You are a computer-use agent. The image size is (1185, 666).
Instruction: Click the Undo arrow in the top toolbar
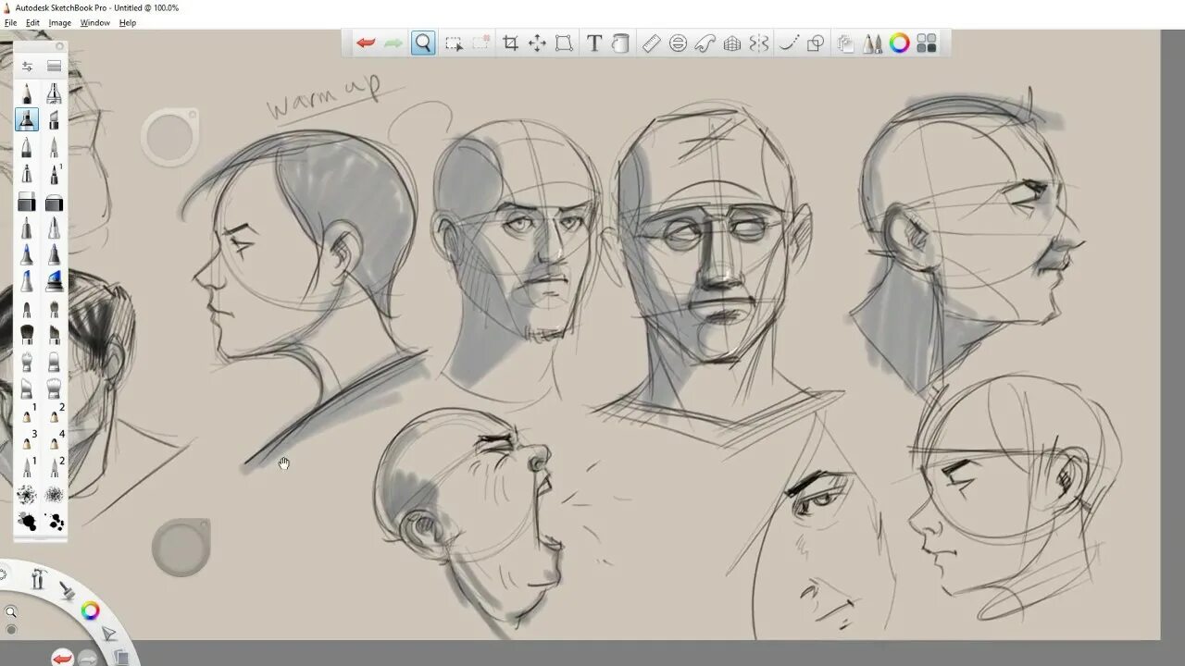[x=367, y=43]
